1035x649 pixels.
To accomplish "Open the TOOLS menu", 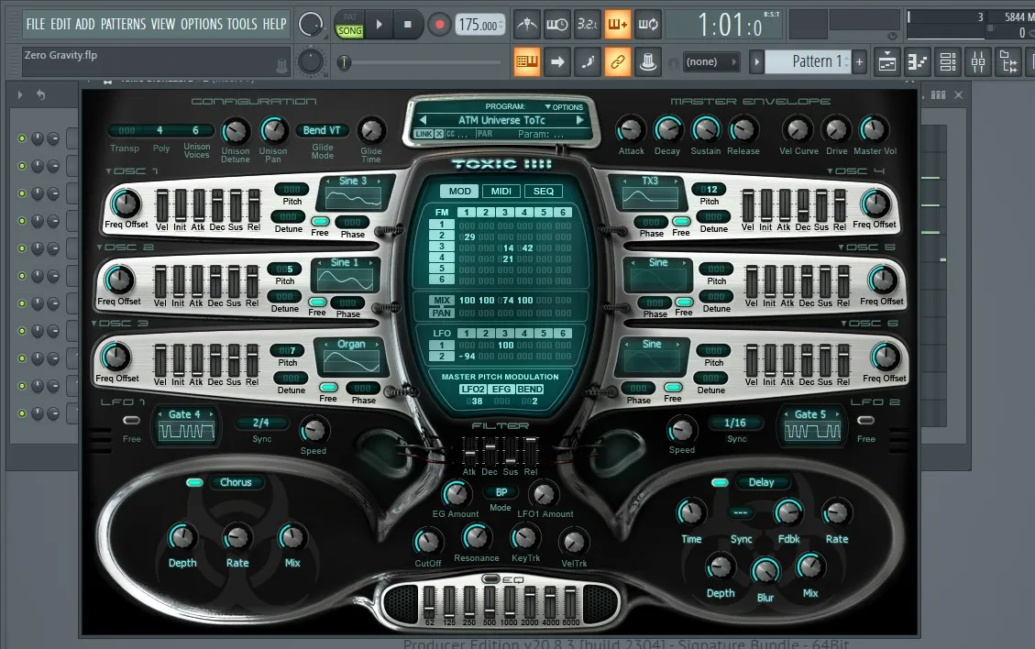I will pos(242,25).
